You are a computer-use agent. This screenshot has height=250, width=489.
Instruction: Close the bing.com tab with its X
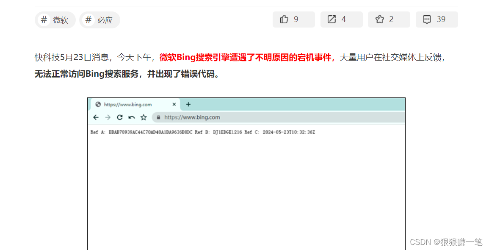point(174,103)
